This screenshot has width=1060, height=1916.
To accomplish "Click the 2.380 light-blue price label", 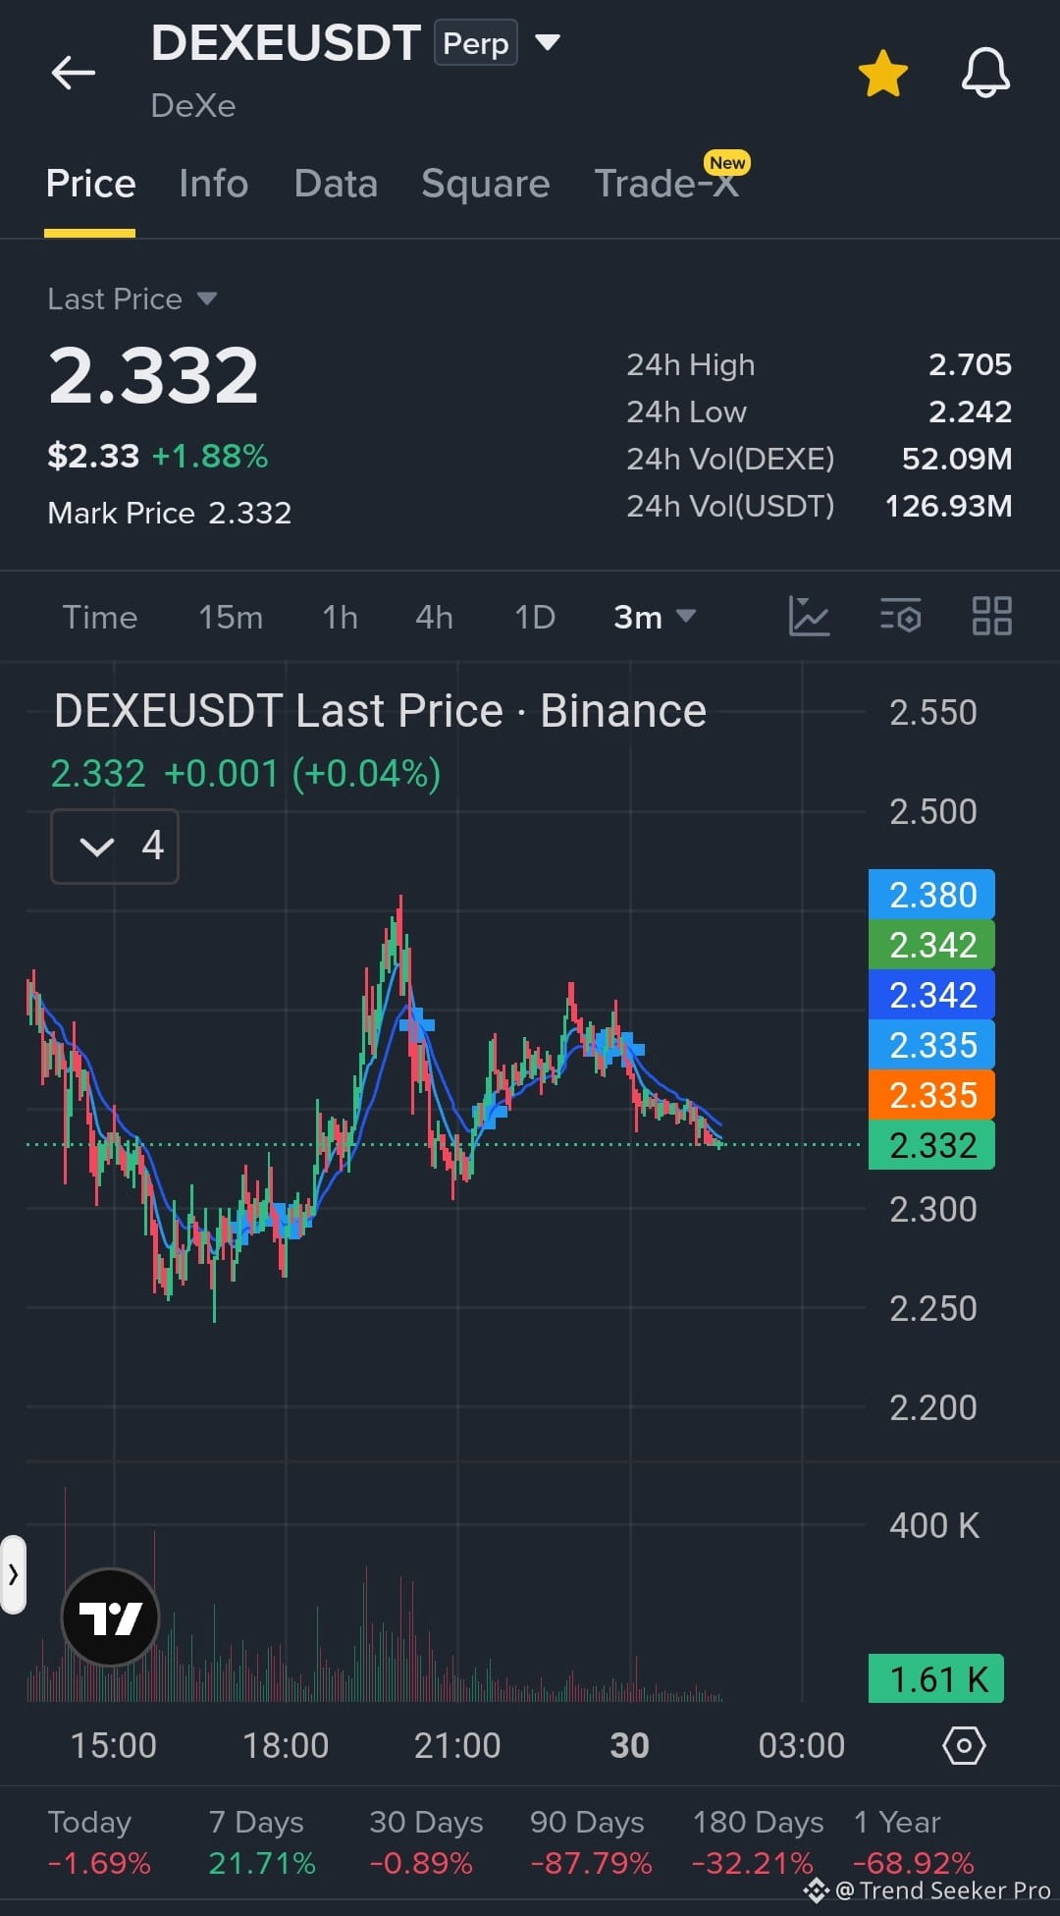I will point(931,895).
